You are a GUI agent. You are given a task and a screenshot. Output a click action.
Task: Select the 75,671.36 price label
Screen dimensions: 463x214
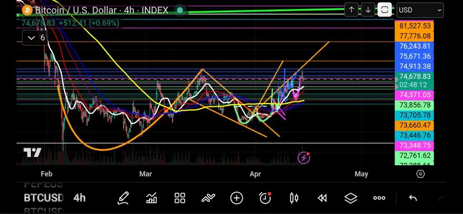coord(415,56)
